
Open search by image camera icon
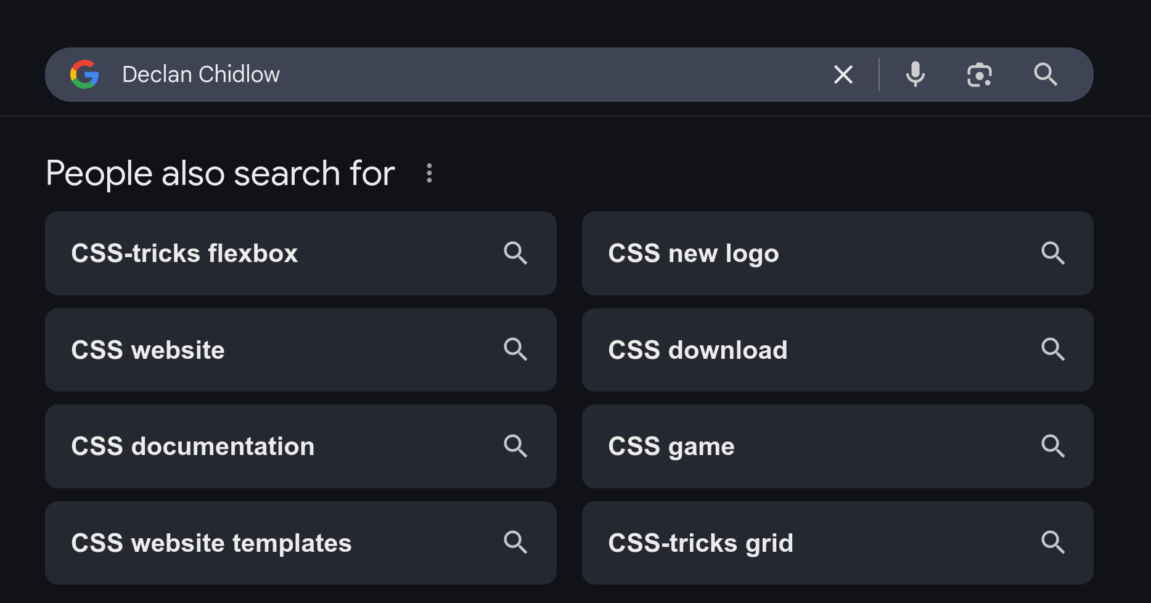click(x=979, y=75)
